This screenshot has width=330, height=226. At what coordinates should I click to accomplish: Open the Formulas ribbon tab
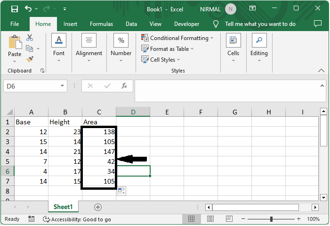(101, 24)
